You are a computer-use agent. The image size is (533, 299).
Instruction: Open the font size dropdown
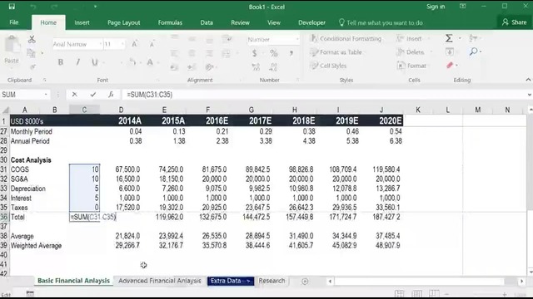(x=122, y=44)
